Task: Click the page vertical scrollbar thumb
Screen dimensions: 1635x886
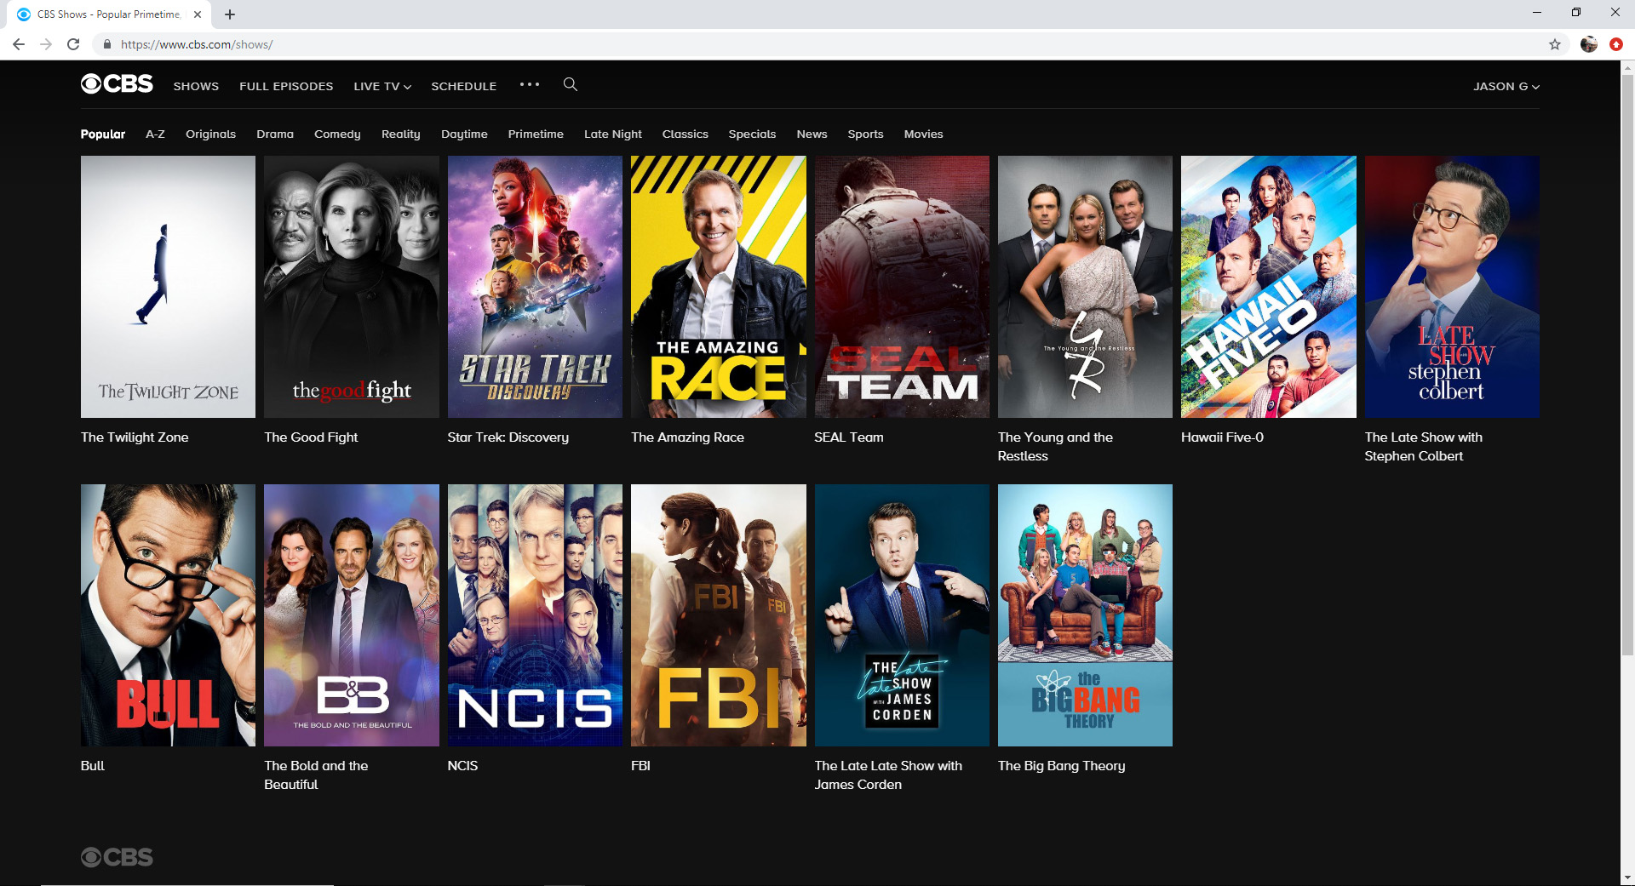Action: pyautogui.click(x=1627, y=364)
